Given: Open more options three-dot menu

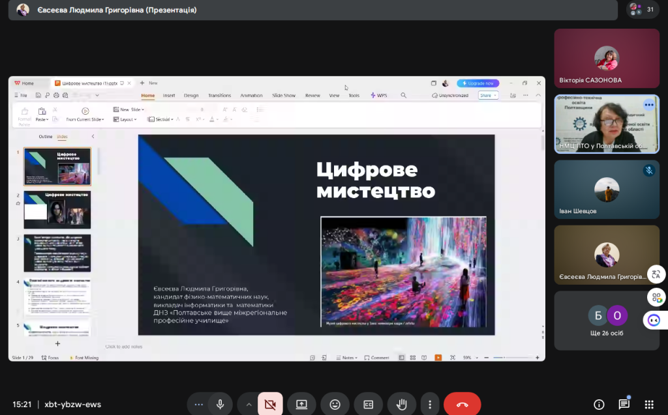Looking at the screenshot, I should (429, 404).
